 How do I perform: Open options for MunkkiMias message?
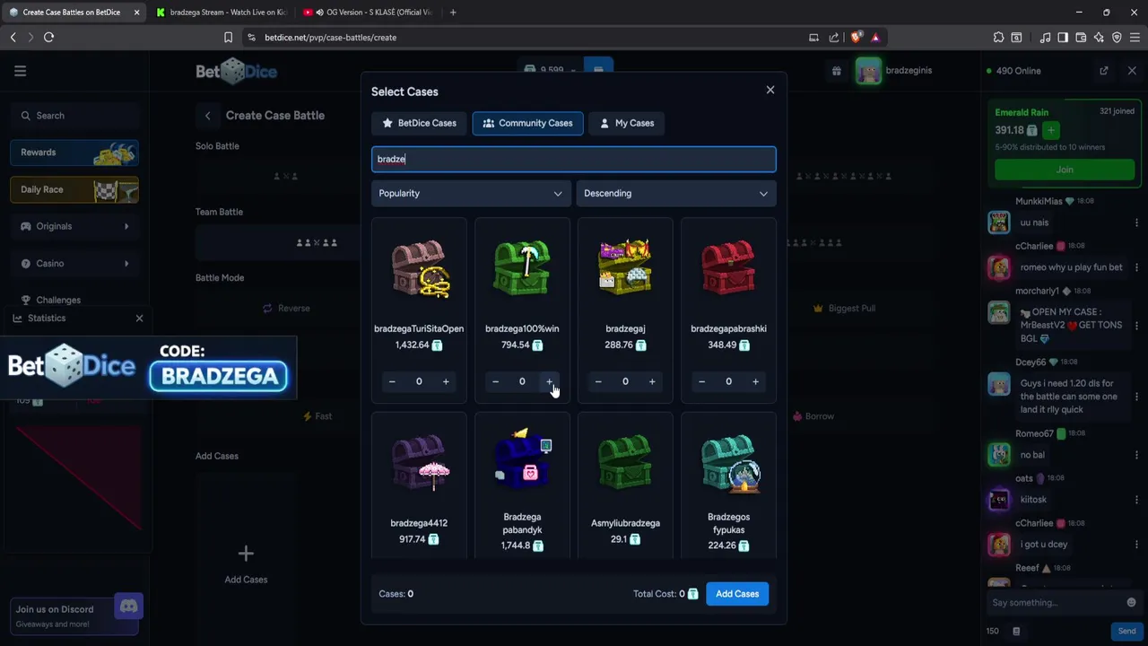(x=1136, y=223)
